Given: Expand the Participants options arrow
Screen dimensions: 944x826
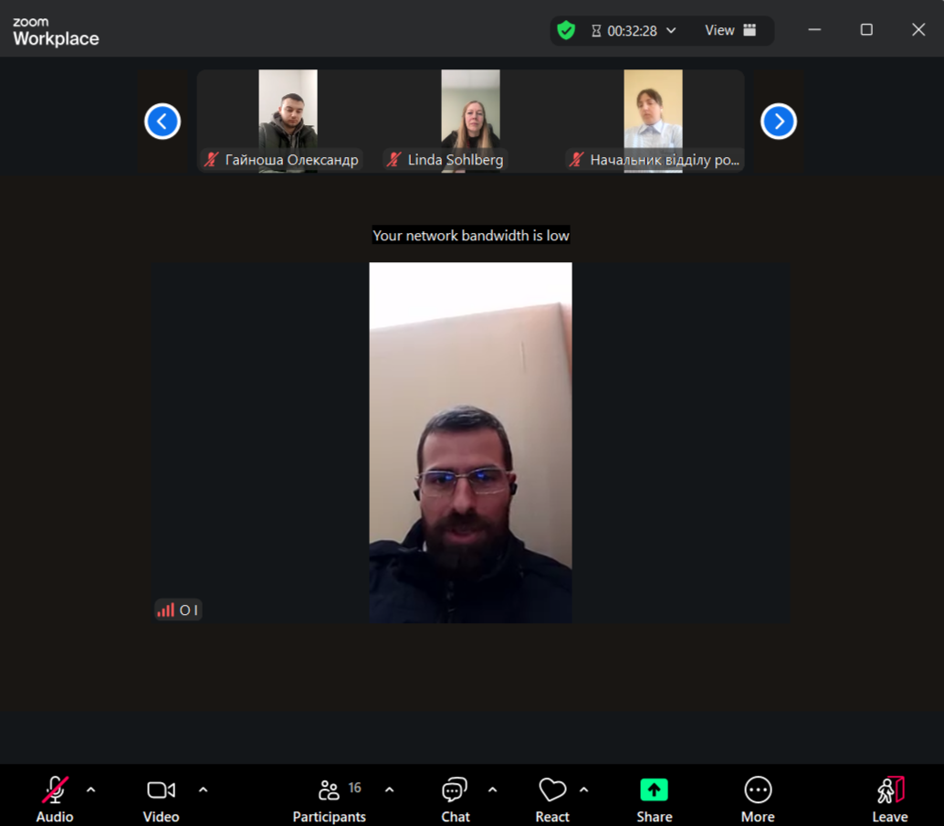Looking at the screenshot, I should (389, 789).
